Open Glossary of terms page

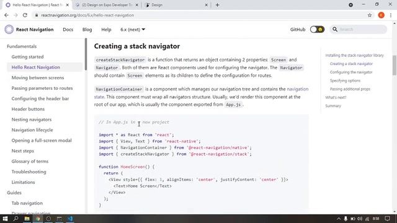pos(30,161)
